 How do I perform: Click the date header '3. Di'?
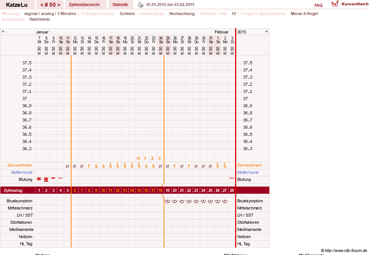(232, 40)
